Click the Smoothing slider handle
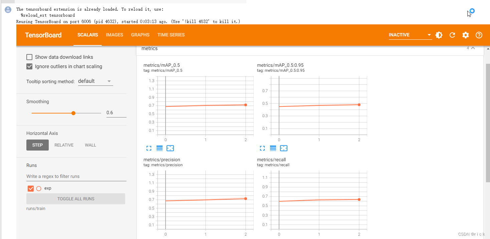 pyautogui.click(x=73, y=113)
